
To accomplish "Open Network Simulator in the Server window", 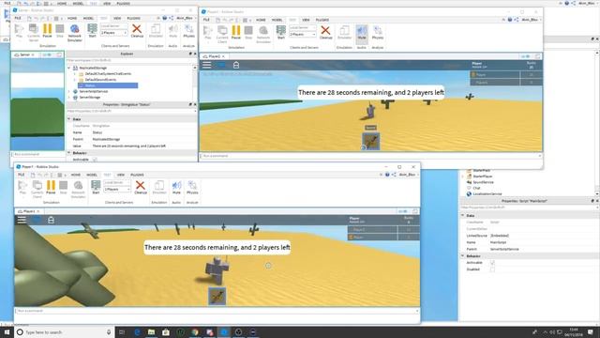I will [x=75, y=32].
